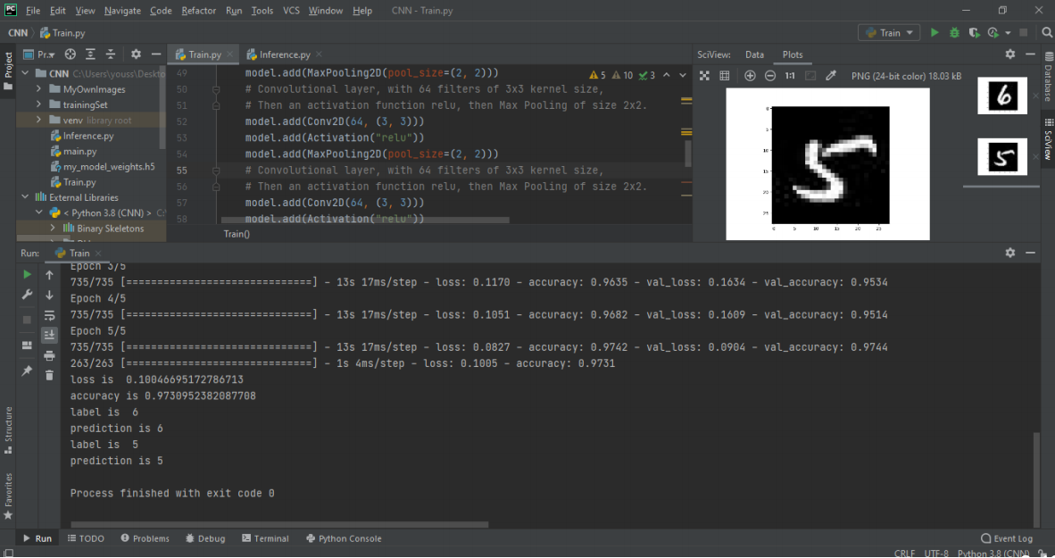Select the digit 6 plot thumbnail

tap(1001, 96)
